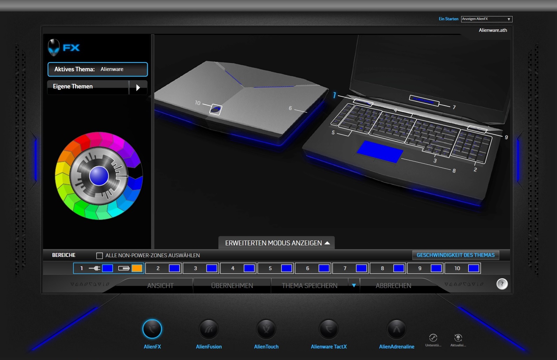Select zone 1 battery orange swatch
The width and height of the screenshot is (557, 360).
[x=137, y=268]
